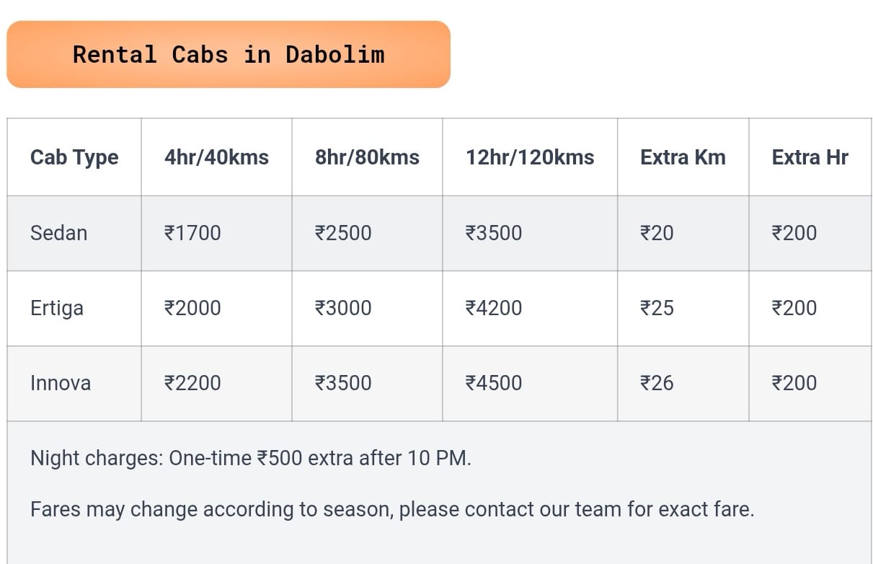Click the 4hr/40kms column header

point(216,157)
